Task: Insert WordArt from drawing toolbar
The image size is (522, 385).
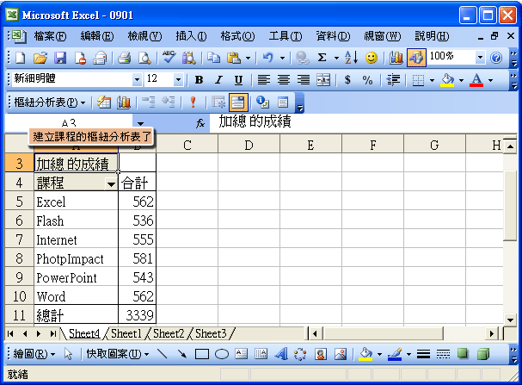Action: (281, 354)
